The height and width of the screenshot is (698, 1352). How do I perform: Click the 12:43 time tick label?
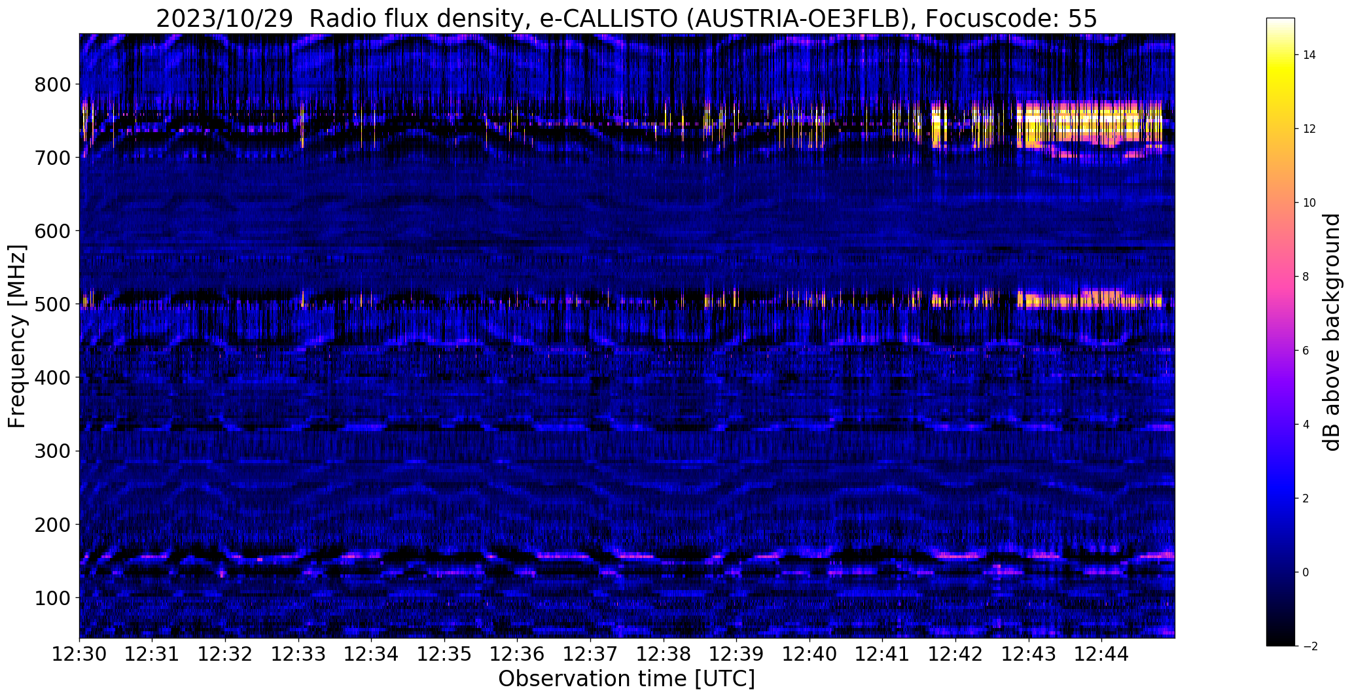tap(1029, 654)
